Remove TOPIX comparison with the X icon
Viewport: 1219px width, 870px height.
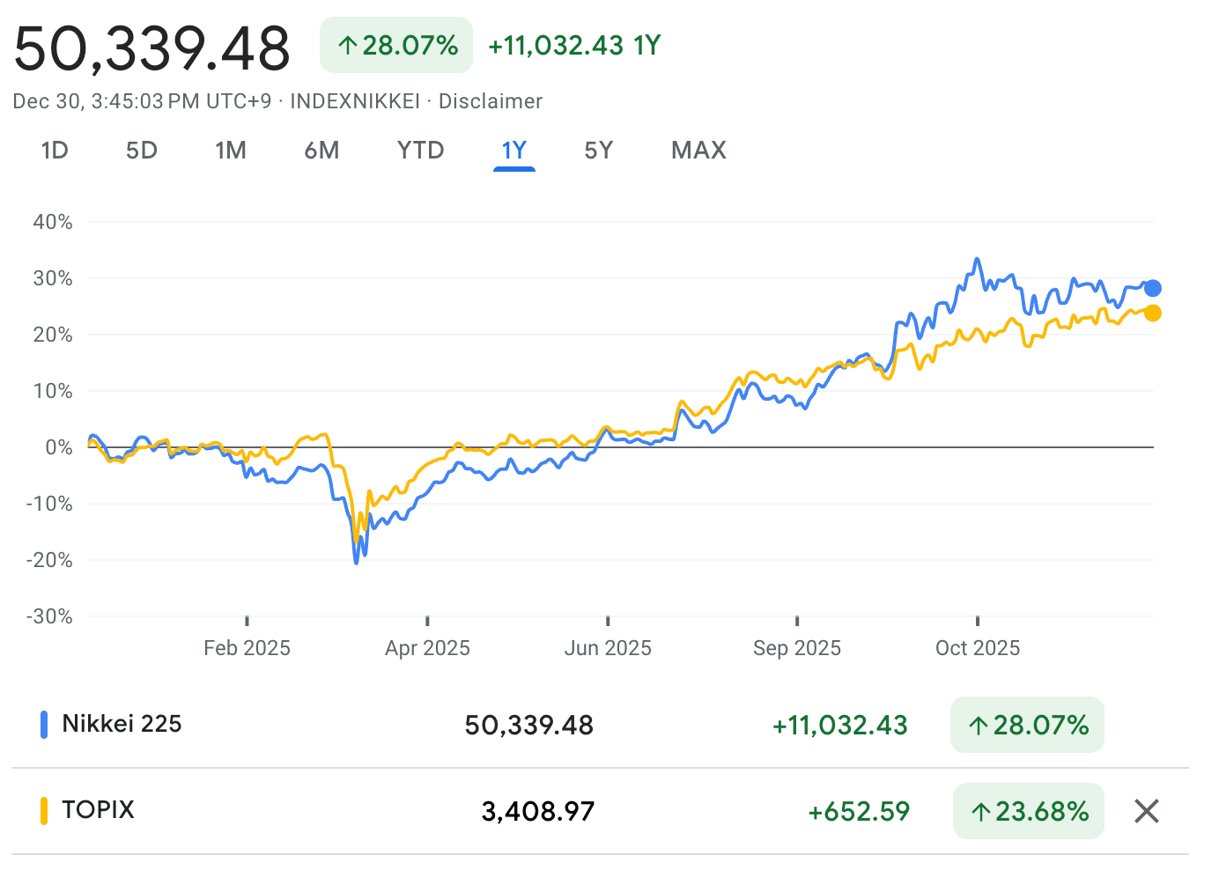point(1146,811)
